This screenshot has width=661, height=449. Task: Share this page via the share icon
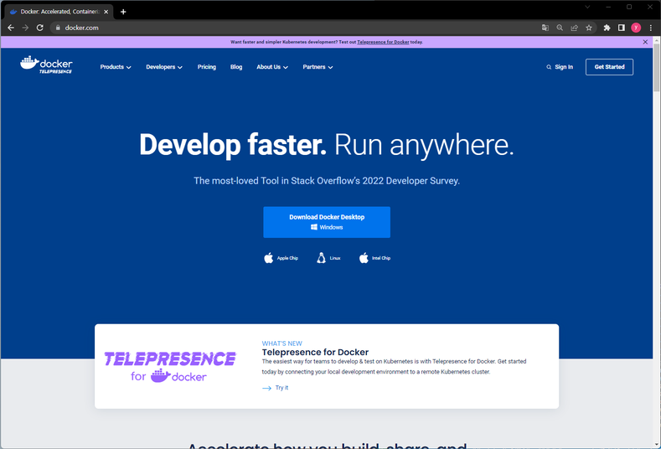click(x=574, y=28)
